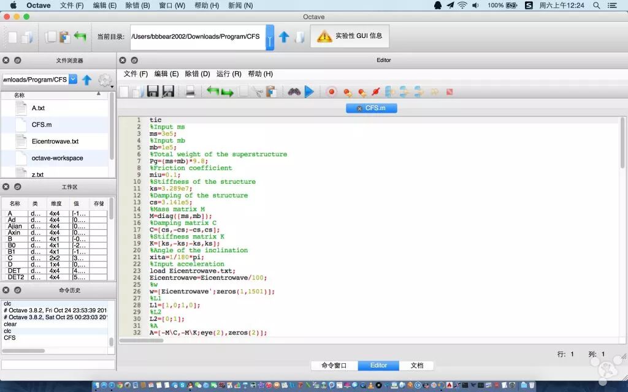Click the paste clipboard icon in the main toolbar
The image size is (628, 392).
tap(64, 37)
